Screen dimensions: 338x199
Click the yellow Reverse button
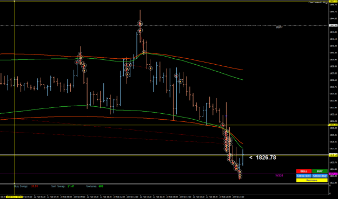coord(312,180)
